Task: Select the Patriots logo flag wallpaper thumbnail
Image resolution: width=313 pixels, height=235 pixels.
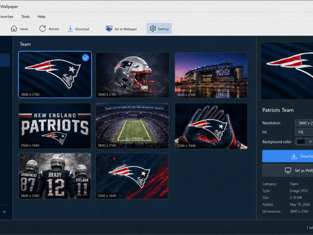Action: tap(55, 74)
